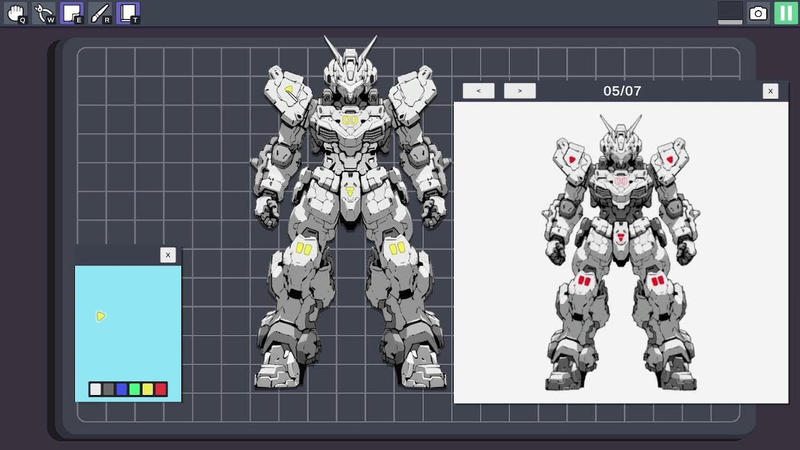Click the yellow triangle sticker on sheet
Viewport: 800px width, 450px height.
coord(101,316)
